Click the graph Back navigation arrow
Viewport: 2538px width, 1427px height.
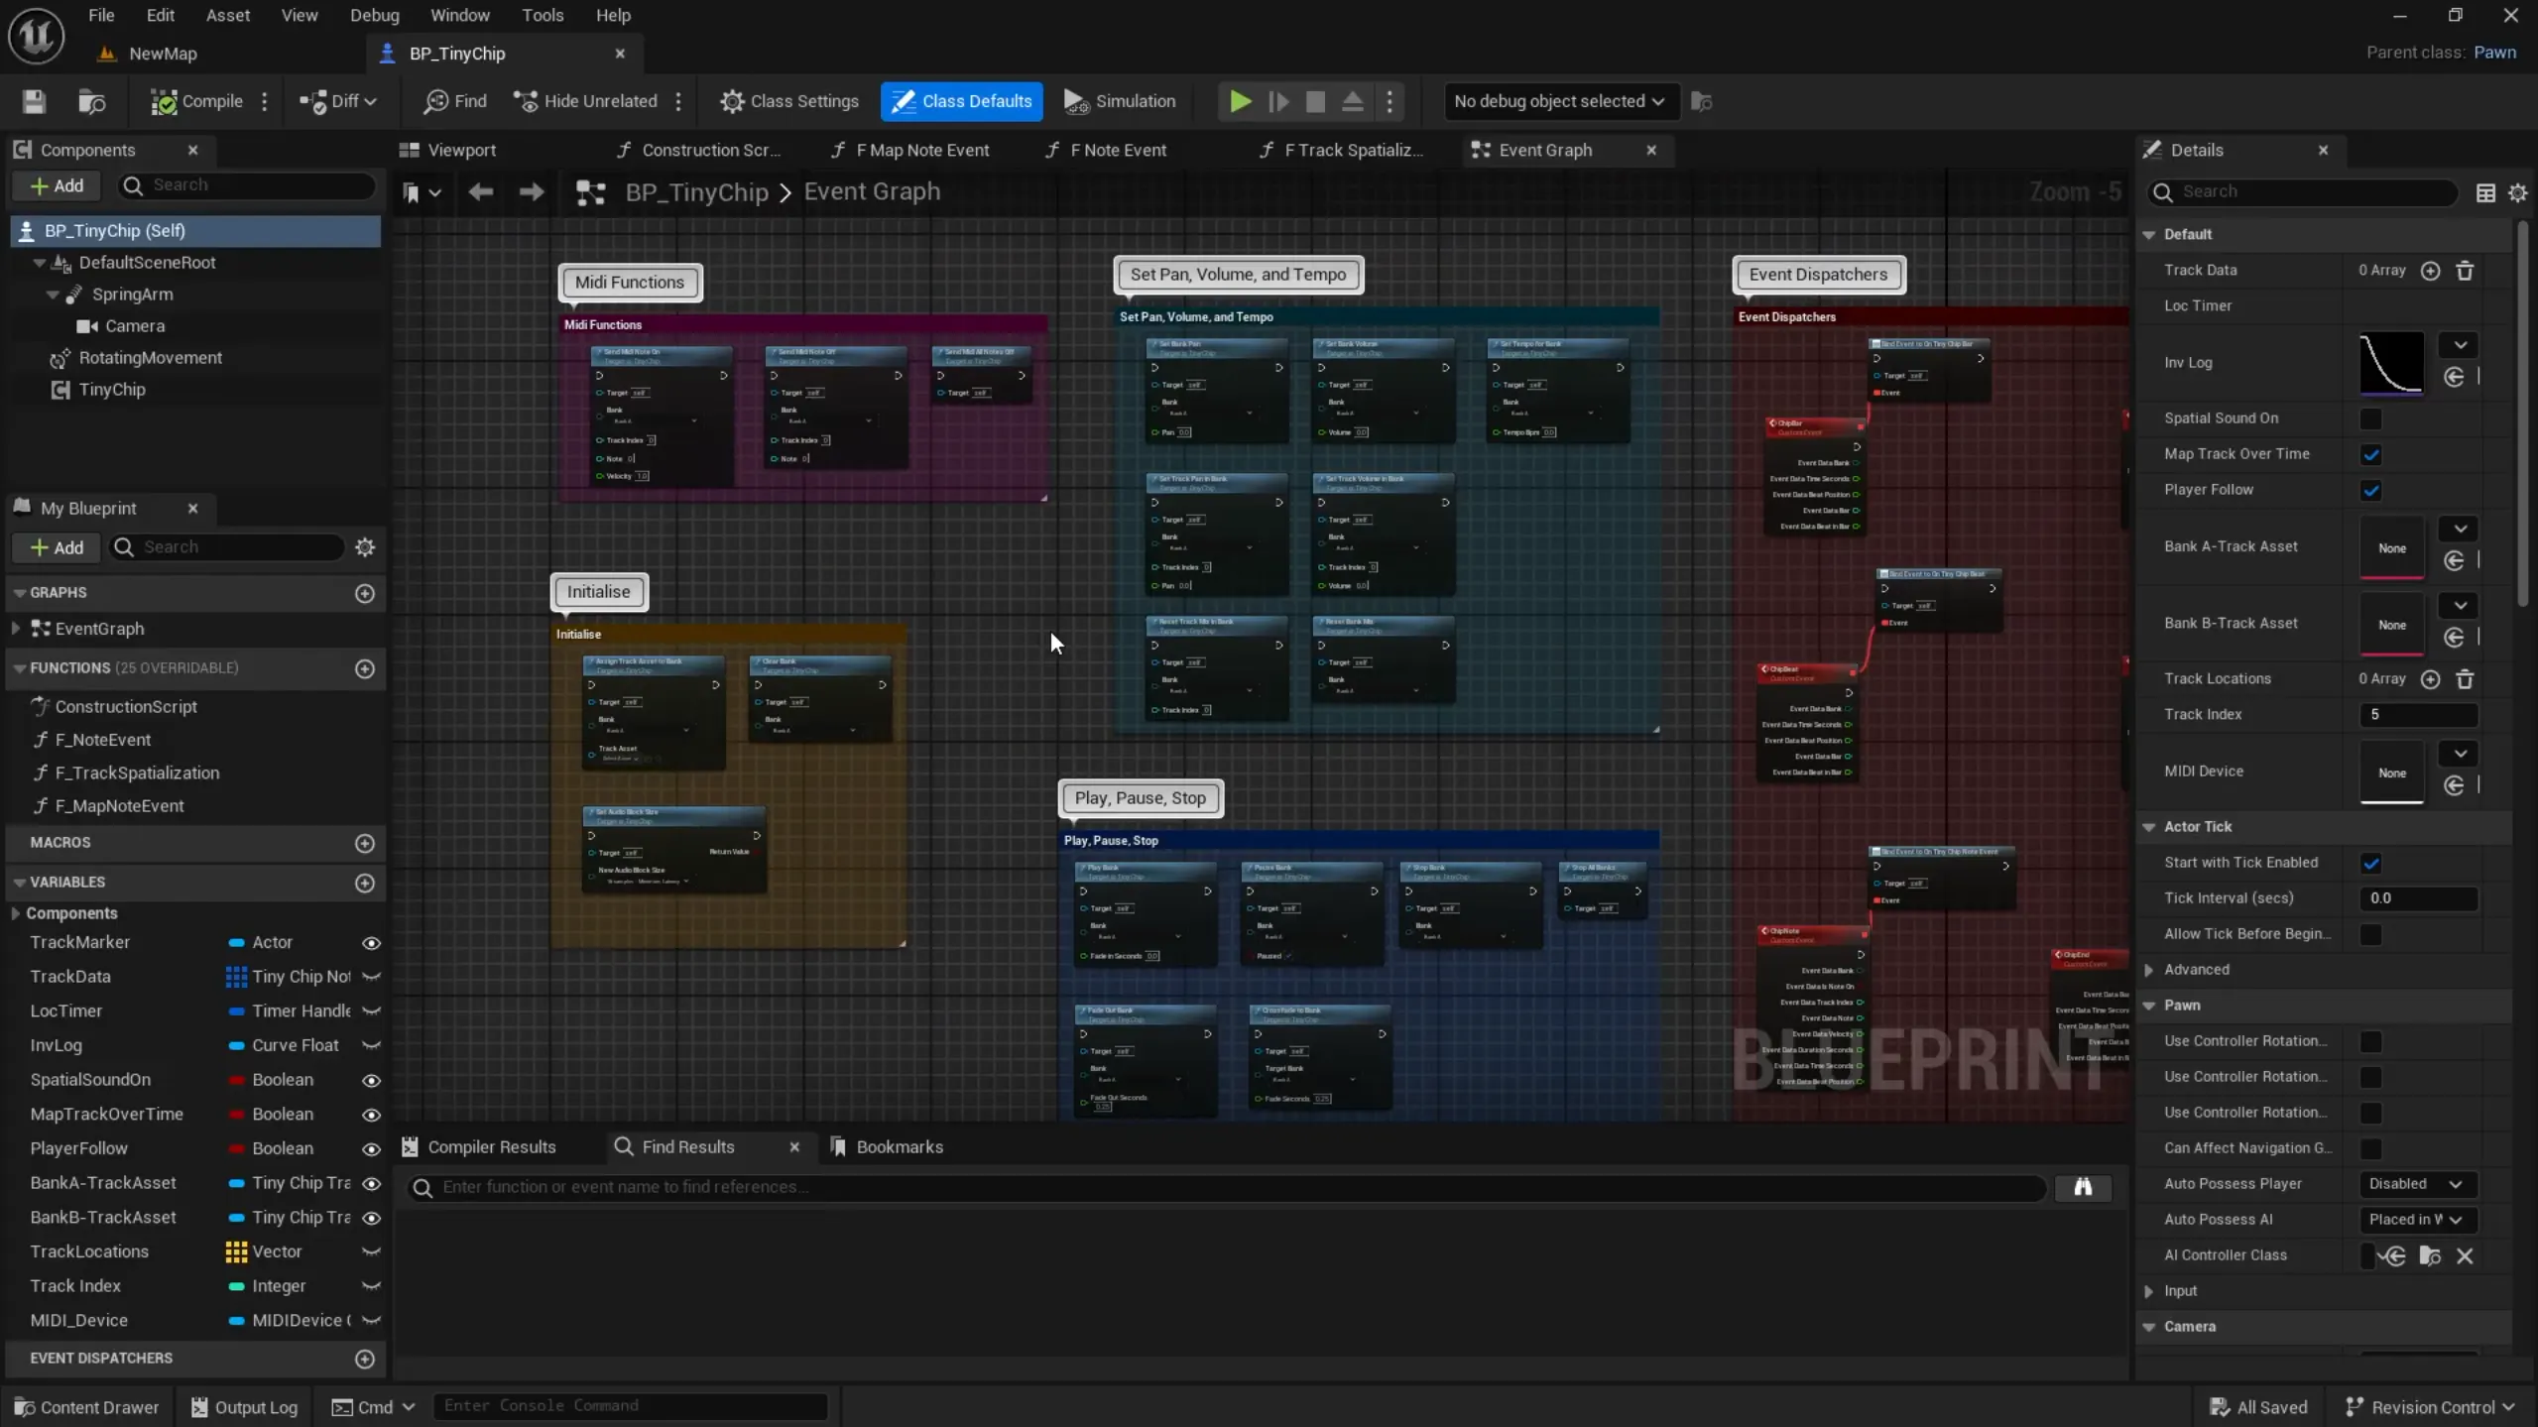pyautogui.click(x=480, y=191)
